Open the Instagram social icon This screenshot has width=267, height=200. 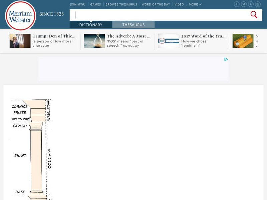coord(258,4)
